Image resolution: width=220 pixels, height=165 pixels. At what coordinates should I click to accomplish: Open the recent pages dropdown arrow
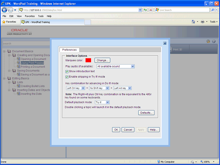click(x=15, y=10)
